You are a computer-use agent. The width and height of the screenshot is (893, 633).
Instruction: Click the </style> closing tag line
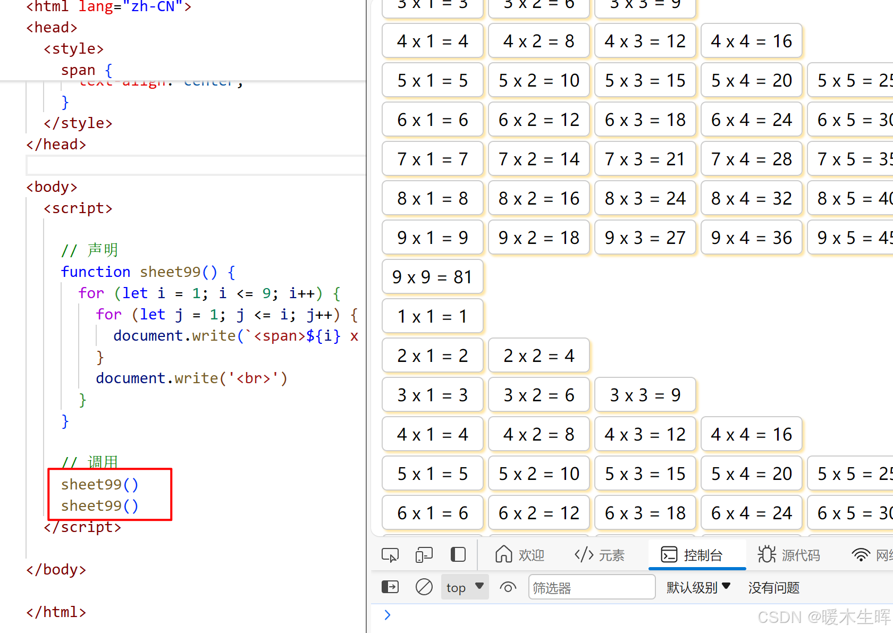point(78,123)
